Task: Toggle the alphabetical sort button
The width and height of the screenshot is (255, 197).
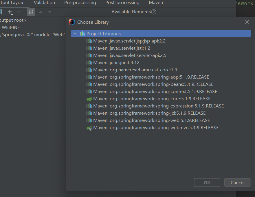Action: [31, 12]
